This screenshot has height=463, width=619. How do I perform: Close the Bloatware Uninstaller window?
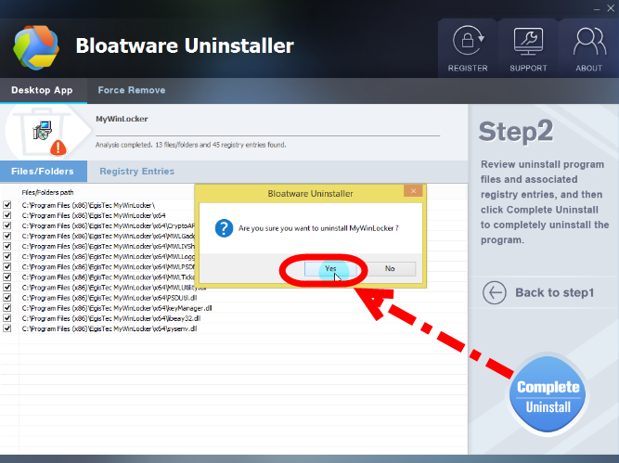pyautogui.click(x=611, y=8)
